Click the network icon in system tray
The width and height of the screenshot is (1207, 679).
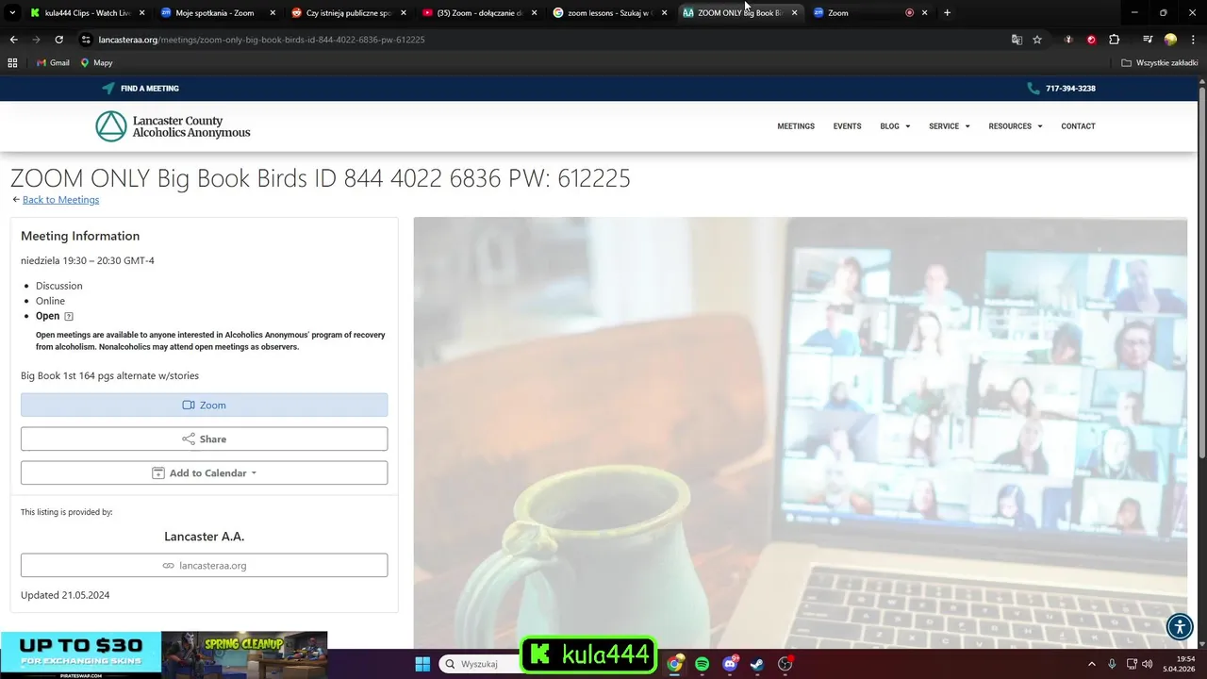(x=1132, y=664)
